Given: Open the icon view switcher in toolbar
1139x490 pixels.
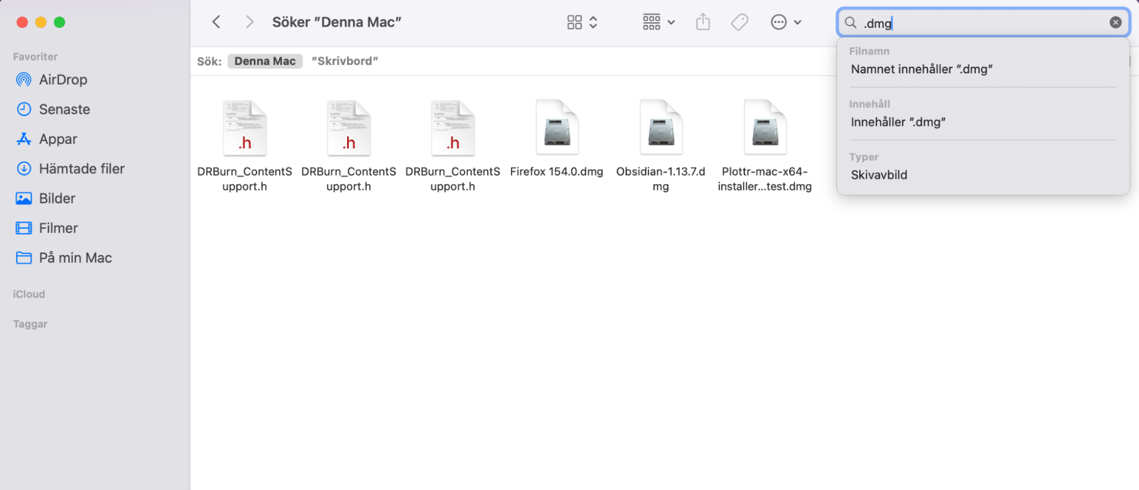Looking at the screenshot, I should 582,22.
